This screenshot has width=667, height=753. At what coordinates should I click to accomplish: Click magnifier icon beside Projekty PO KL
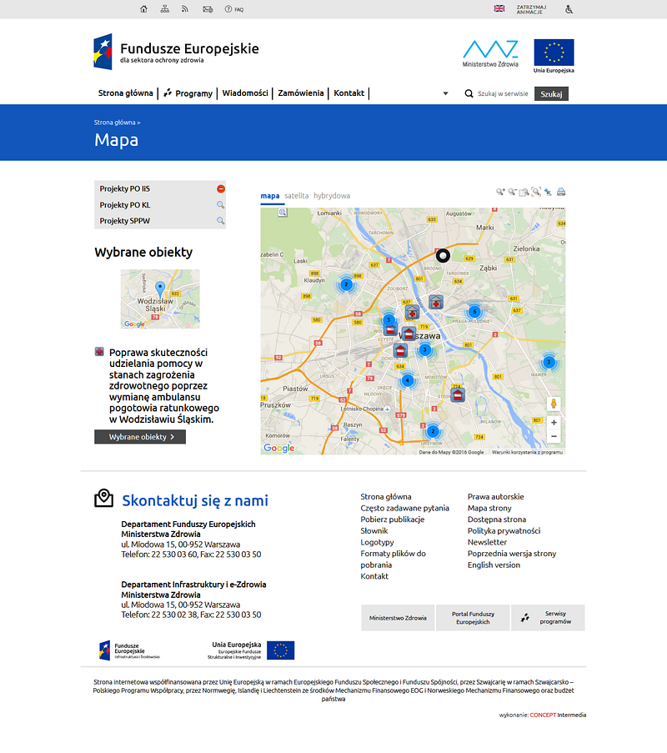point(220,205)
